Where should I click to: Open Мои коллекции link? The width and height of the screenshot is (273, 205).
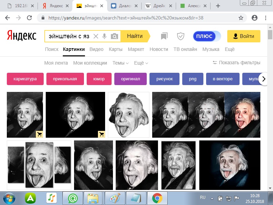90,63
